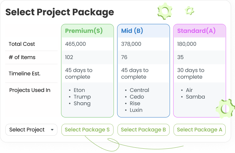The image size is (235, 153).
Task: Click the Eton project in Premium list
Action: click(79, 90)
